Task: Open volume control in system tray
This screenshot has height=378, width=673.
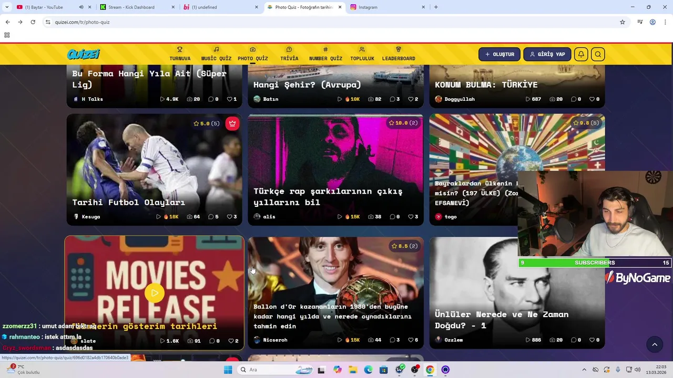Action: point(638,370)
